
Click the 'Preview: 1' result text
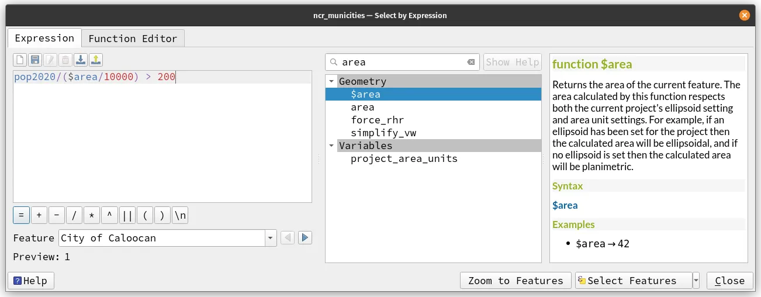click(x=41, y=257)
